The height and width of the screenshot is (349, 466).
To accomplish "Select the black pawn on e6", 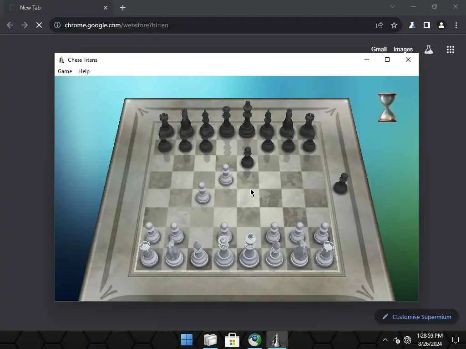I will click(247, 157).
